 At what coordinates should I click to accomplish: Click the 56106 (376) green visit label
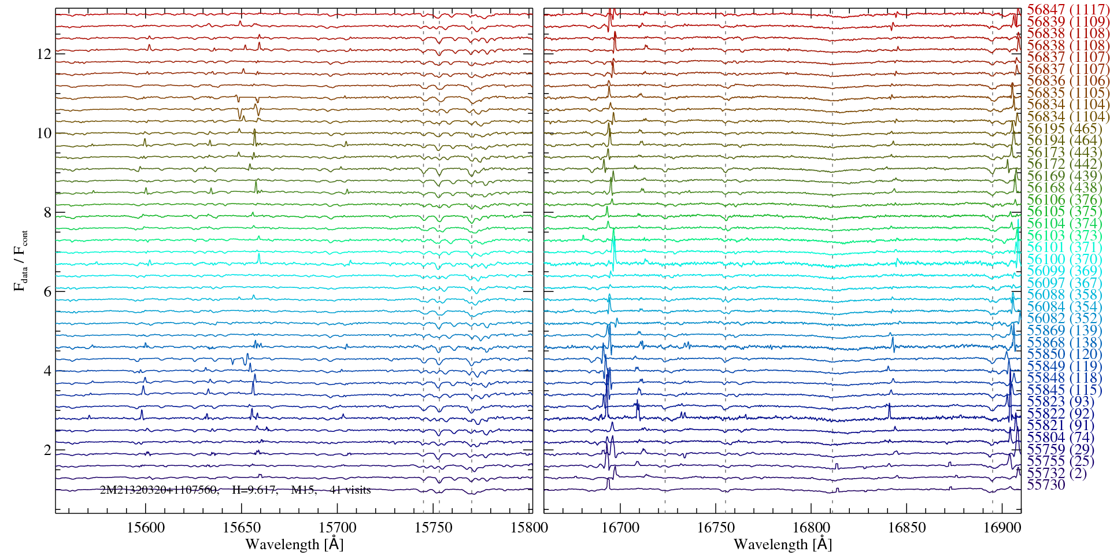[x=1064, y=200]
